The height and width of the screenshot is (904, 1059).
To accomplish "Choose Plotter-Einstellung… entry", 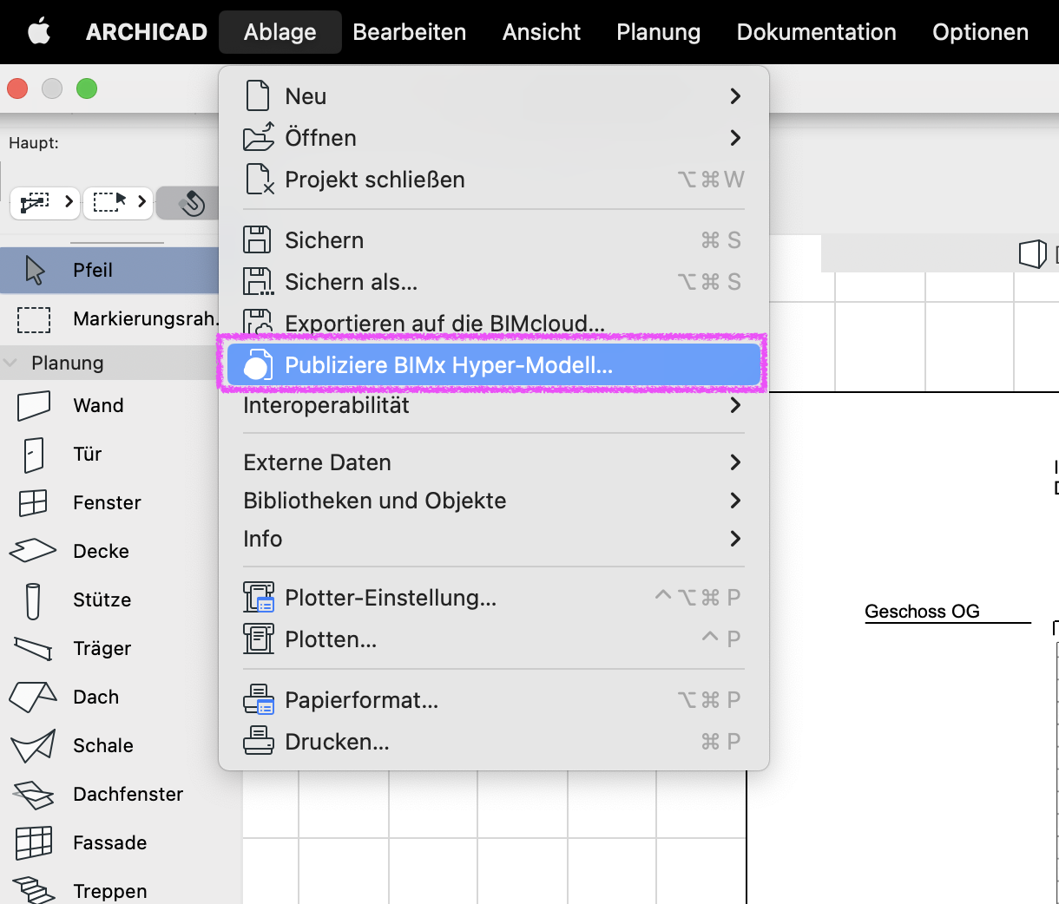I will [x=494, y=598].
